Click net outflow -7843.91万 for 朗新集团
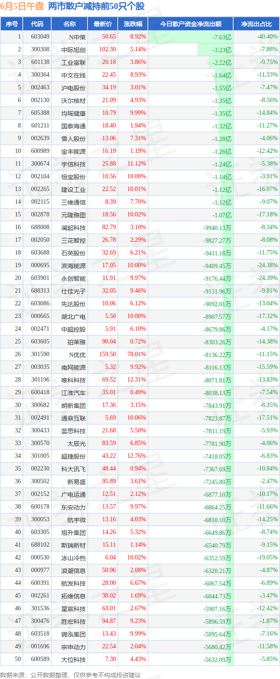The width and height of the screenshot is (280, 679). point(217,405)
